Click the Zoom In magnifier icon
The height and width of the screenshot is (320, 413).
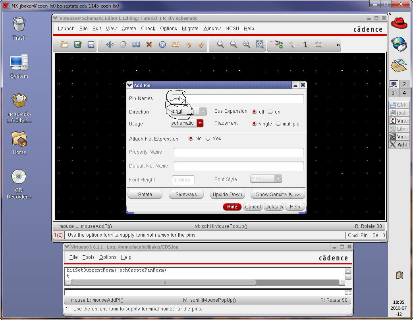pos(220,45)
